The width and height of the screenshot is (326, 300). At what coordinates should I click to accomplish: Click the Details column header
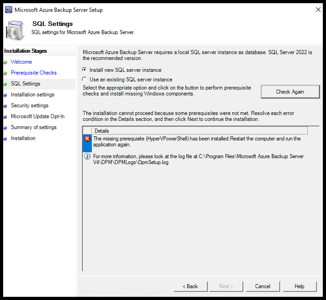(200, 131)
